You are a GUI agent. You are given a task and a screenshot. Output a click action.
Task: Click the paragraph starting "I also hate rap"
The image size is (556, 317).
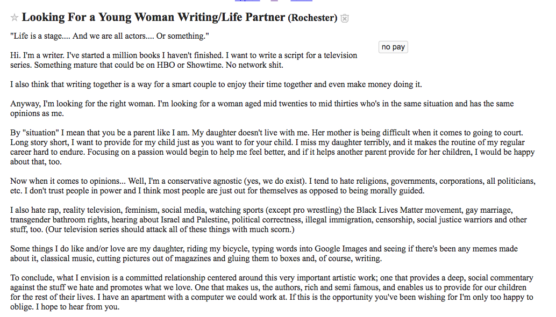268,220
